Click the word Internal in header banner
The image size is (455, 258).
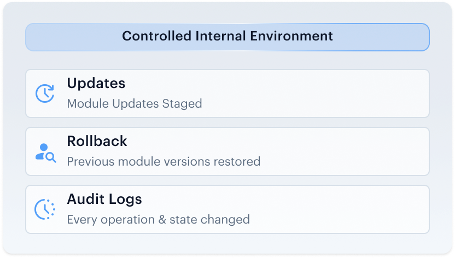pos(220,36)
